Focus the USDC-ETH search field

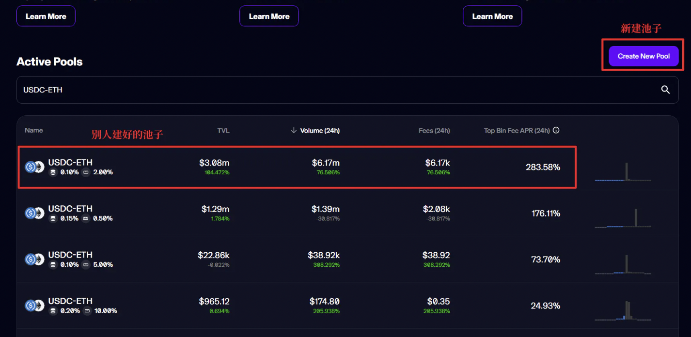(x=347, y=90)
